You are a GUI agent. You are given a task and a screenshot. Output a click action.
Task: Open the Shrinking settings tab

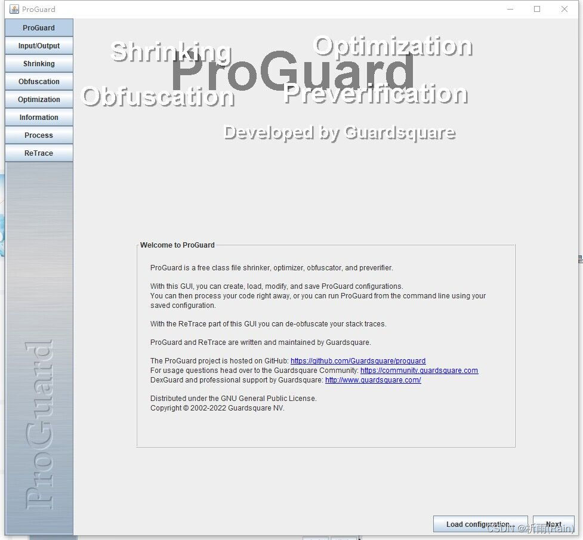point(39,64)
